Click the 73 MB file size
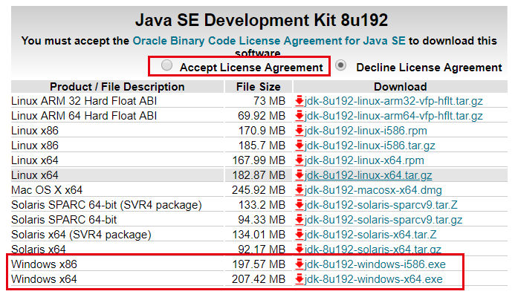This screenshot has width=515, height=300. (x=269, y=101)
